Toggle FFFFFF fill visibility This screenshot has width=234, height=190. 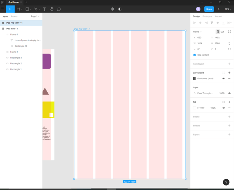click(224, 108)
